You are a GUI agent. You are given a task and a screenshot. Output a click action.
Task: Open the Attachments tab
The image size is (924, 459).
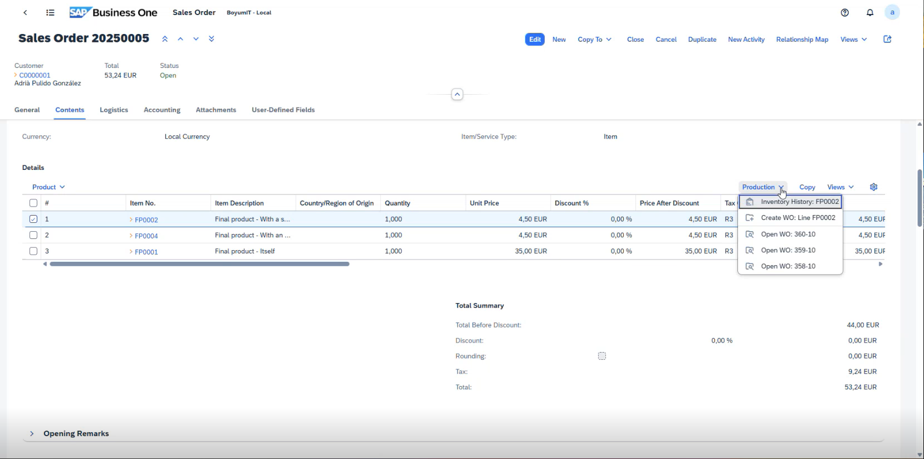click(x=216, y=110)
